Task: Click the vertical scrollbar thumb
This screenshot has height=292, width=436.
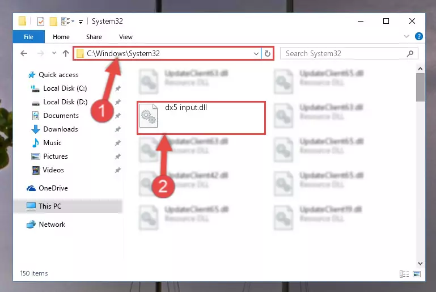Action: coord(420,87)
